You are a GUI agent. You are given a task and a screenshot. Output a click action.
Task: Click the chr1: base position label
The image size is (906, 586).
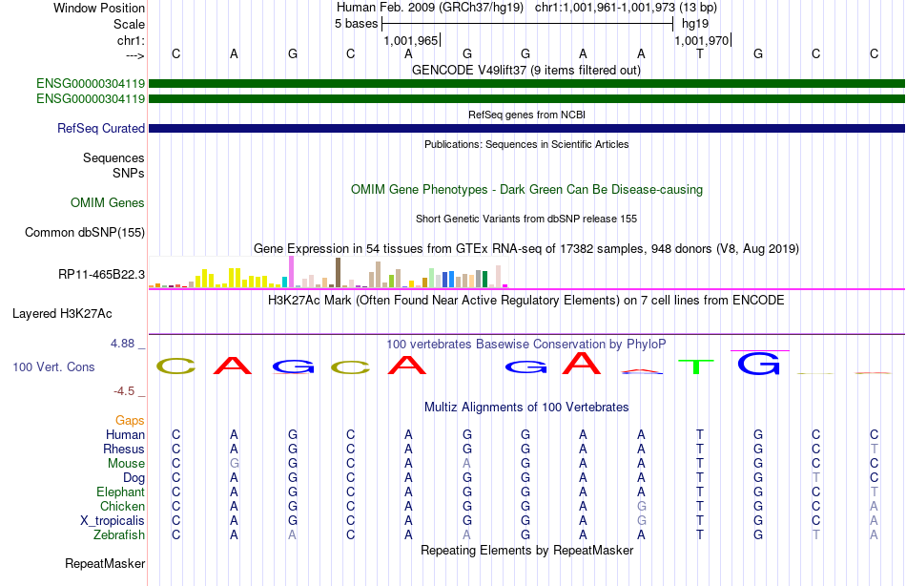[131, 40]
